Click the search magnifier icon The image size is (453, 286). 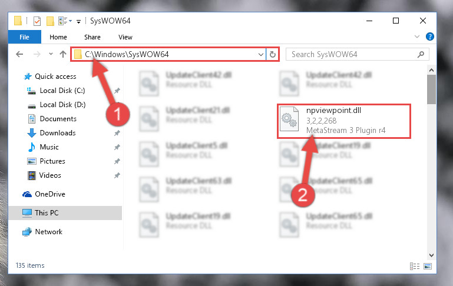point(421,54)
